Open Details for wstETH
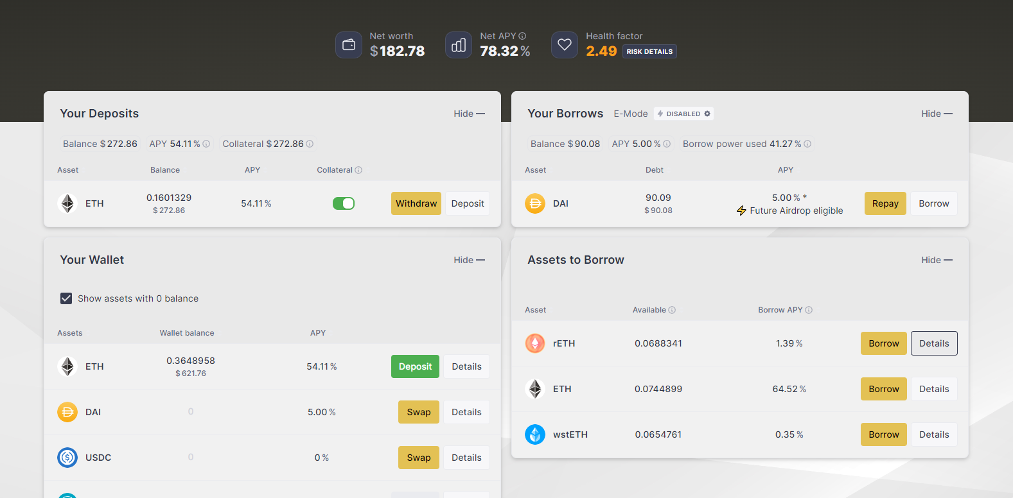This screenshot has height=498, width=1013. [934, 434]
